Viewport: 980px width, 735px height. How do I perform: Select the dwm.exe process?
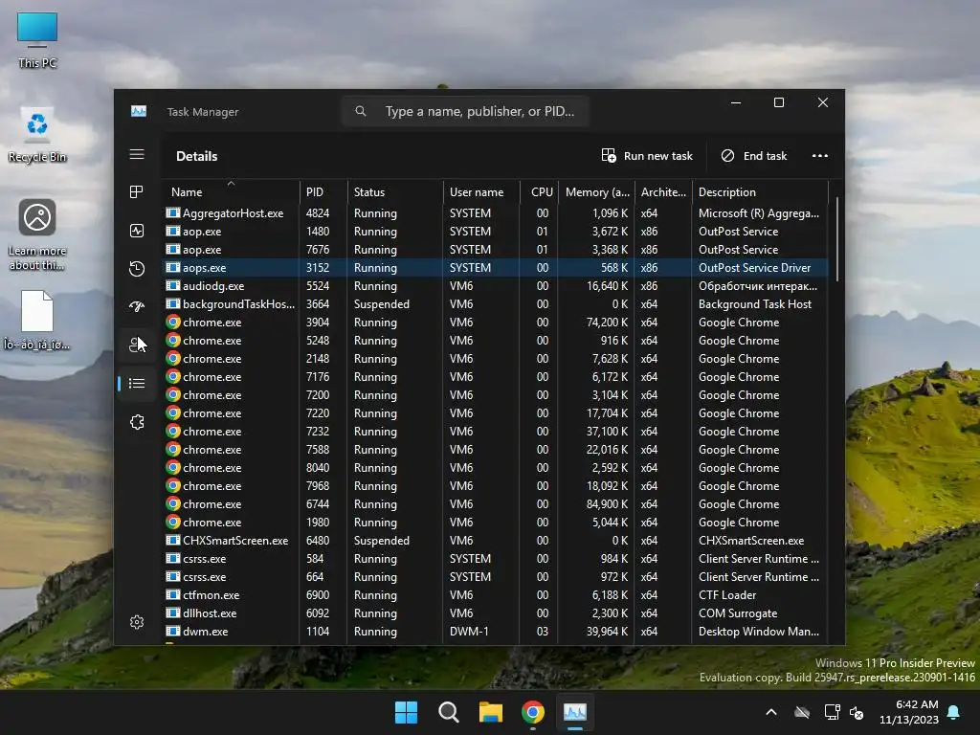click(x=497, y=632)
